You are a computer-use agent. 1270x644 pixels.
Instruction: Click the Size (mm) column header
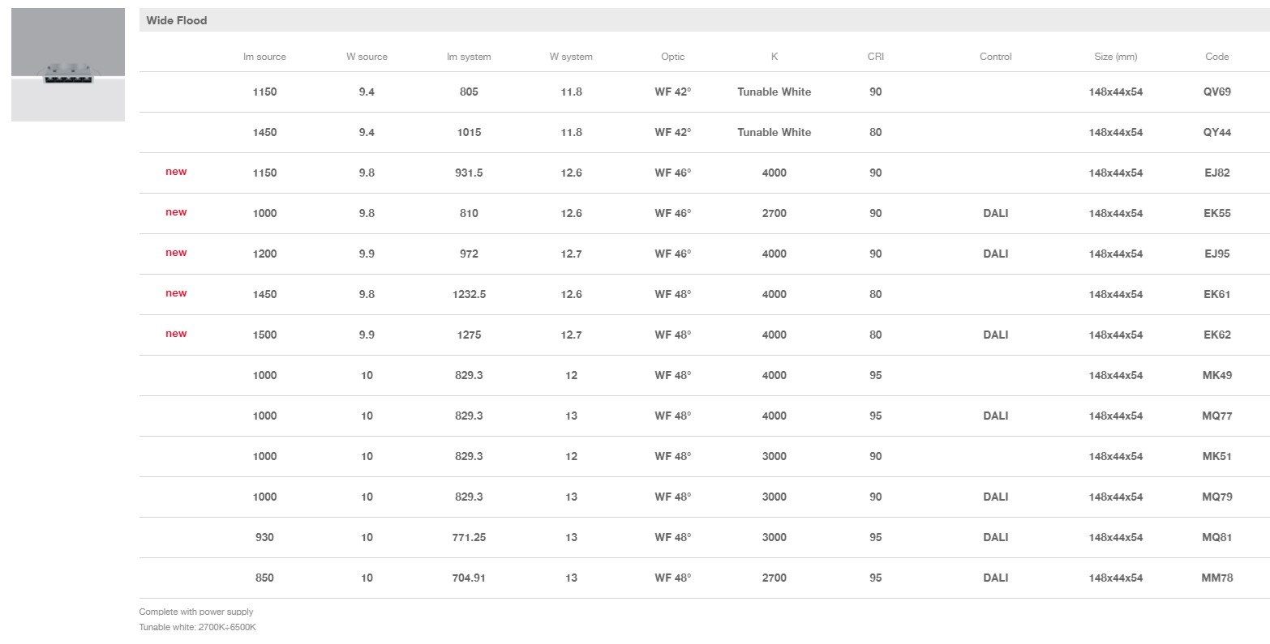coord(1115,57)
